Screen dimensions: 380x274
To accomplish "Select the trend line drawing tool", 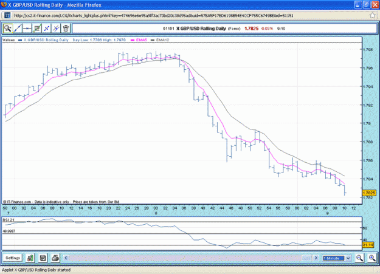I will (18, 29).
